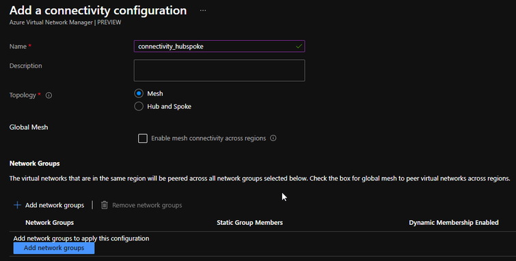This screenshot has height=261, width=516.
Task: Select the Hub and Spoke radio button
Action: (139, 106)
